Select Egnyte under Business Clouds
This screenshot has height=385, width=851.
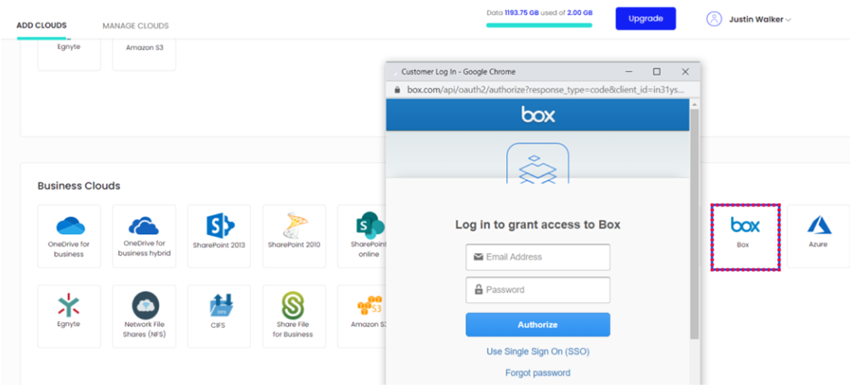(x=69, y=316)
